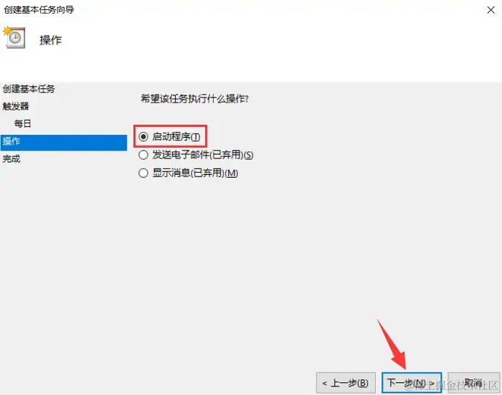Screen dimensions: 502x395
Task: Continue with the 下一步(N) button
Action: (412, 383)
